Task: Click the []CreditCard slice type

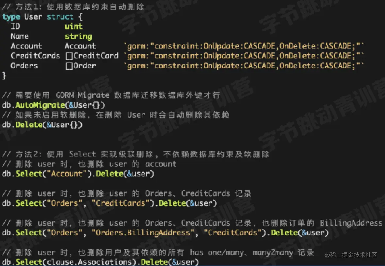Action: tap(92, 56)
